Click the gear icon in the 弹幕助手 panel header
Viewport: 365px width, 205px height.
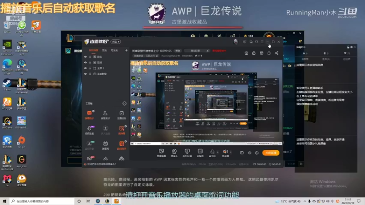pyautogui.click(x=351, y=47)
